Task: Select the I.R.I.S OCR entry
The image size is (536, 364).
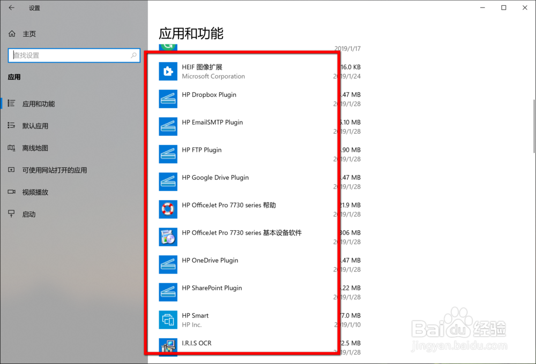Action: [x=260, y=347]
